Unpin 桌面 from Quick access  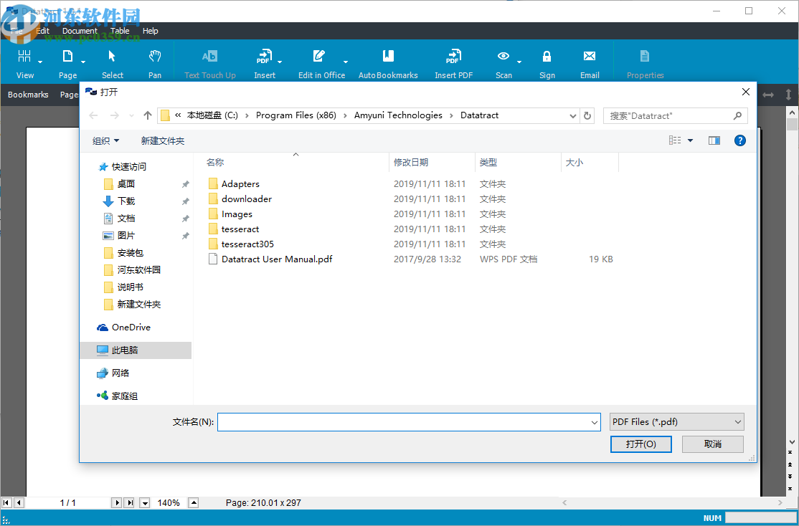(185, 183)
